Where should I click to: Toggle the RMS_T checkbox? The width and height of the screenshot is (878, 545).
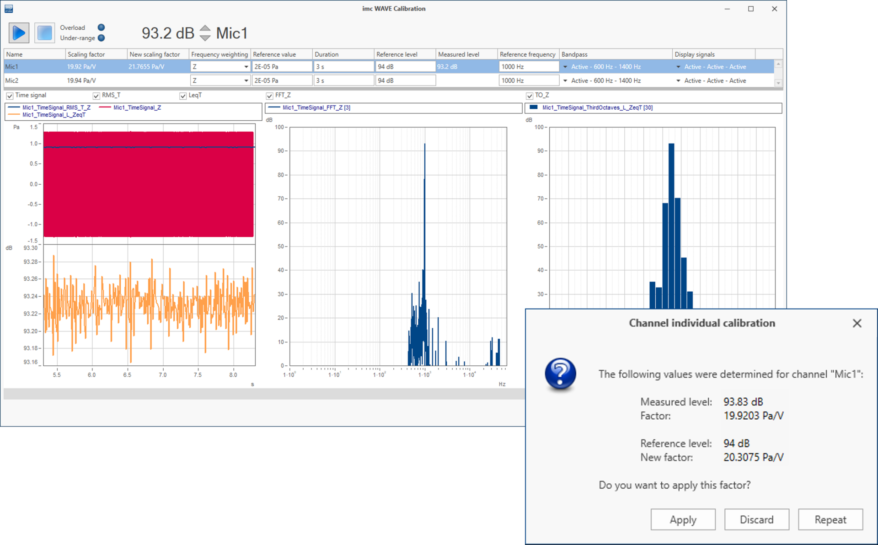click(96, 96)
